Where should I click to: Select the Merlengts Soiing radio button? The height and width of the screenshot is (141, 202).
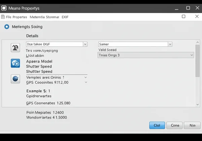[x=7, y=27]
